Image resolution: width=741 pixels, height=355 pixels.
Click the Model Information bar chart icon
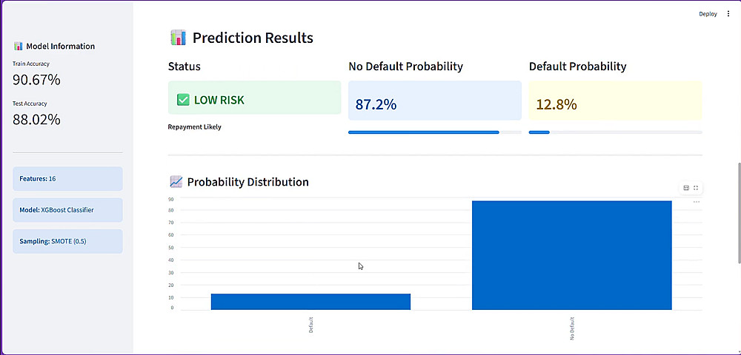point(19,47)
